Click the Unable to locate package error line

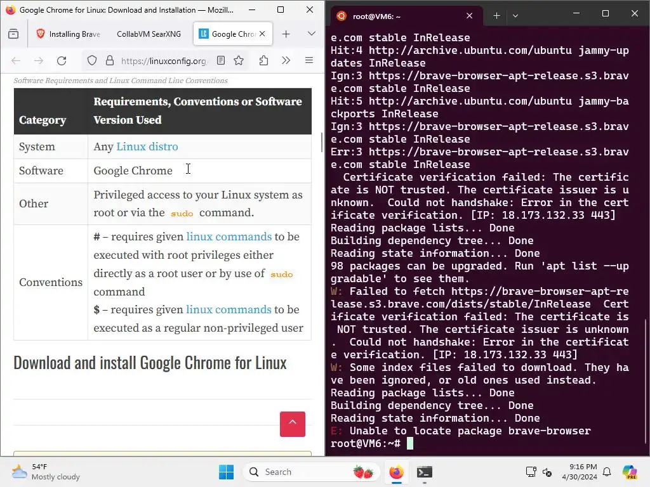point(461,431)
